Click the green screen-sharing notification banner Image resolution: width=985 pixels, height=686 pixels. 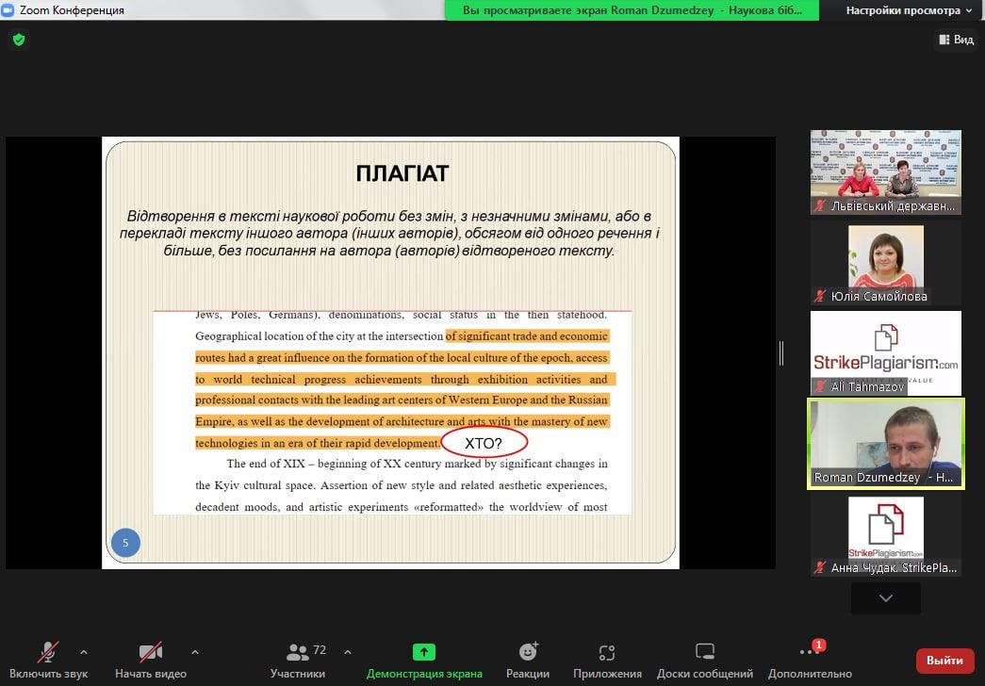tap(632, 10)
